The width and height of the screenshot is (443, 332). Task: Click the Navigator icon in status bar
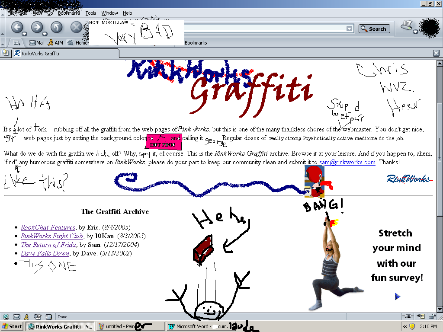tap(6, 317)
